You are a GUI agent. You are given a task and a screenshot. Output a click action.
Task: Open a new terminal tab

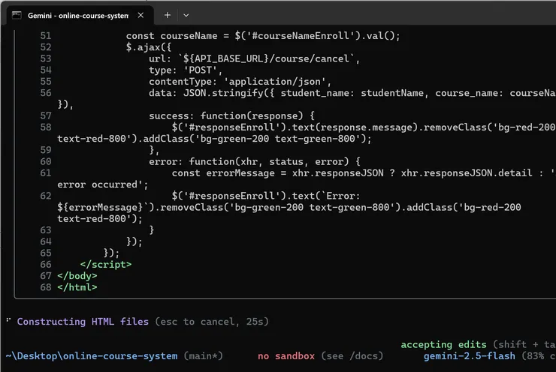click(x=168, y=15)
